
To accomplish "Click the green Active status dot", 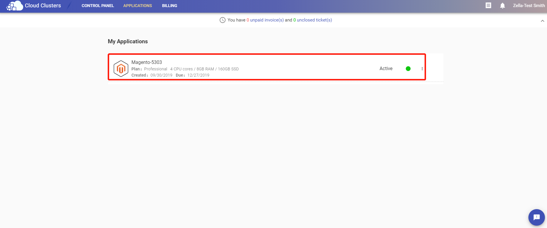I will pyautogui.click(x=408, y=69).
